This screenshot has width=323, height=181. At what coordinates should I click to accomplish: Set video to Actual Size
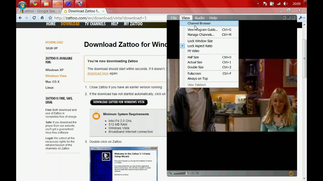tap(209, 62)
